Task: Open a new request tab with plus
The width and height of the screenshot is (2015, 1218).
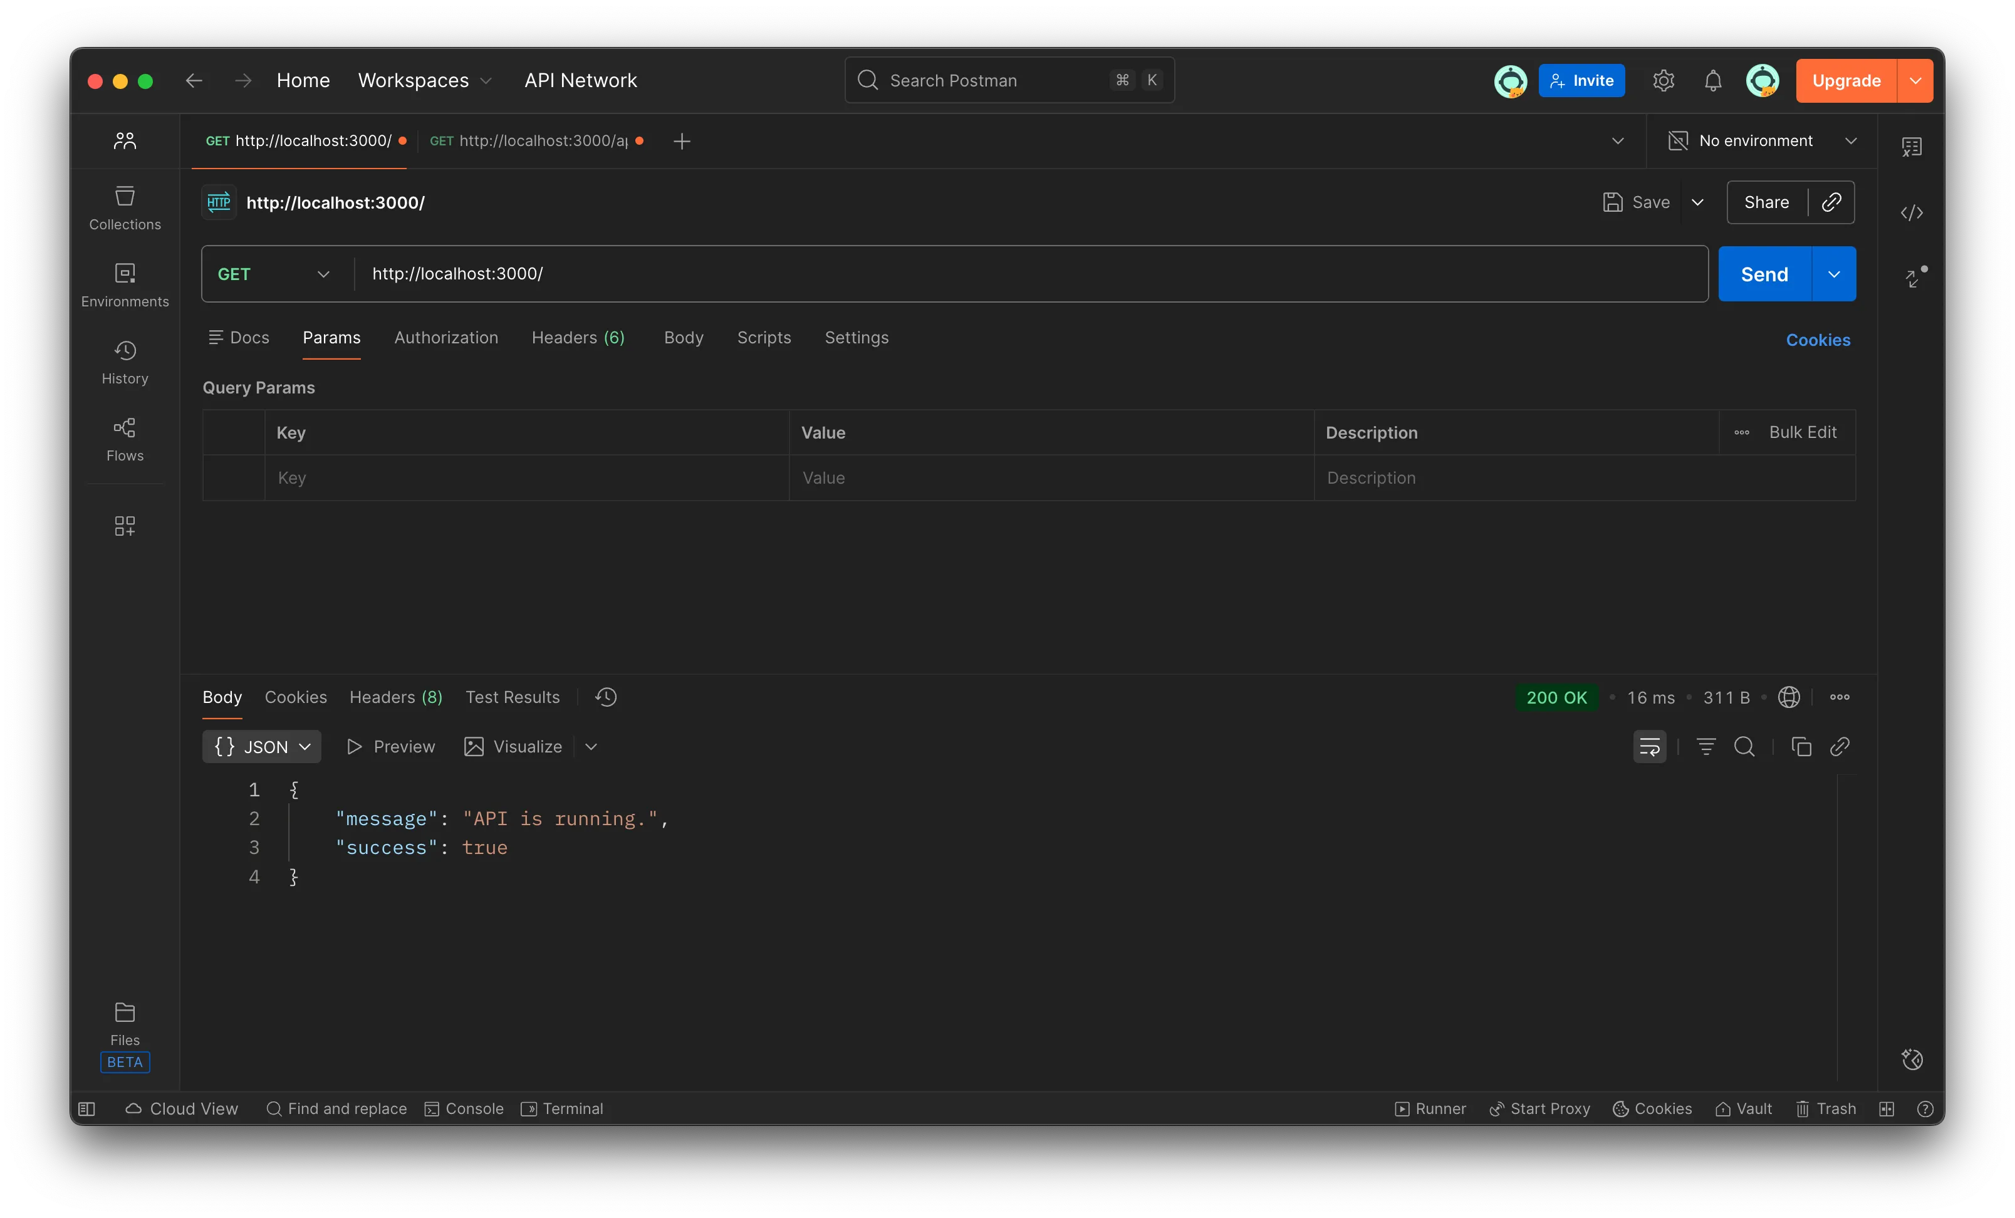Action: (681, 141)
